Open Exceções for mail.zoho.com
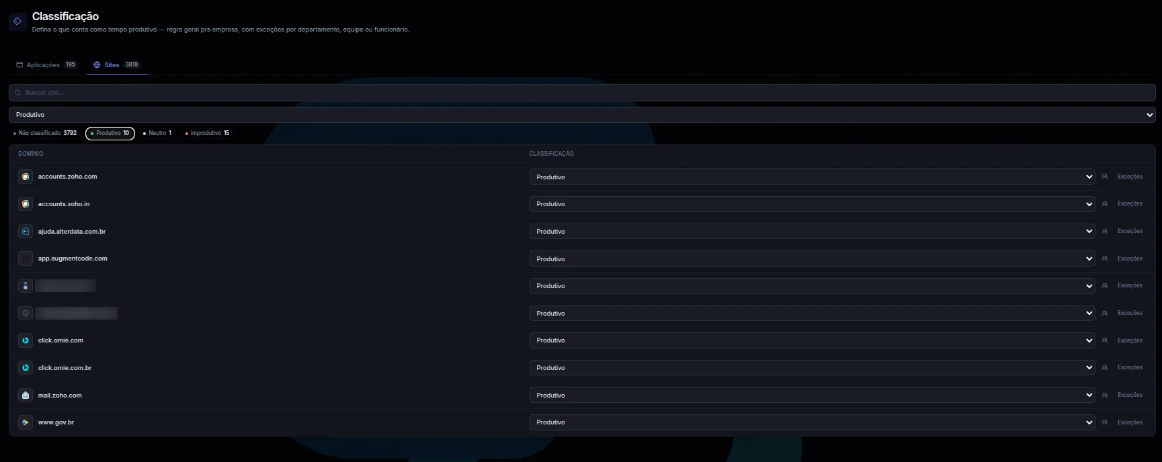Image resolution: width=1162 pixels, height=462 pixels. (x=1130, y=395)
